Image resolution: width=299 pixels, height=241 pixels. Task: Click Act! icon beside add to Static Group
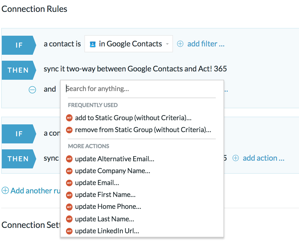coord(69,118)
